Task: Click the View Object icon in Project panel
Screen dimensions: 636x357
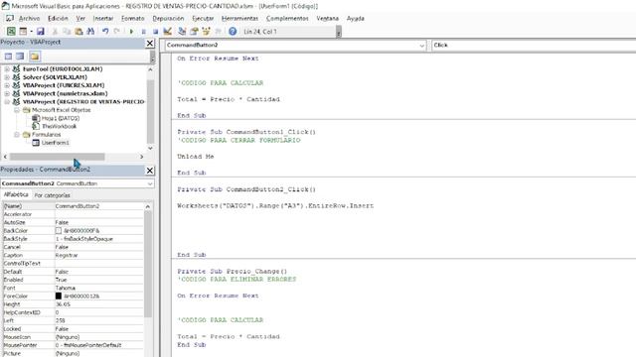Action: 20,57
